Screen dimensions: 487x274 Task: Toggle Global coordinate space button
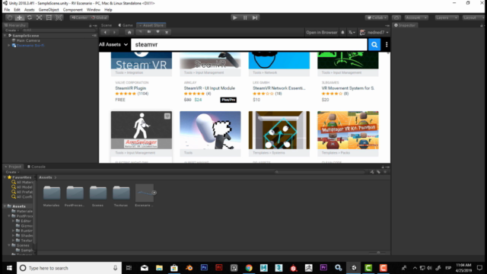[x=99, y=18]
